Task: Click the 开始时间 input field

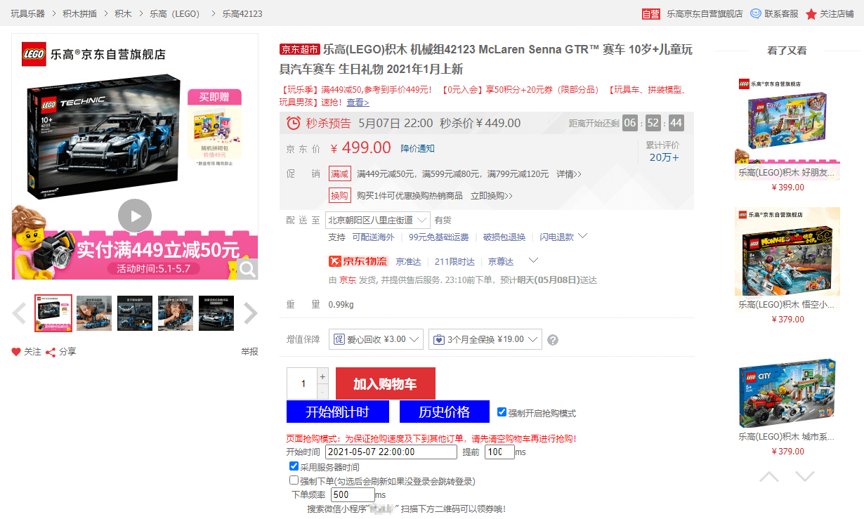Action: point(391,452)
